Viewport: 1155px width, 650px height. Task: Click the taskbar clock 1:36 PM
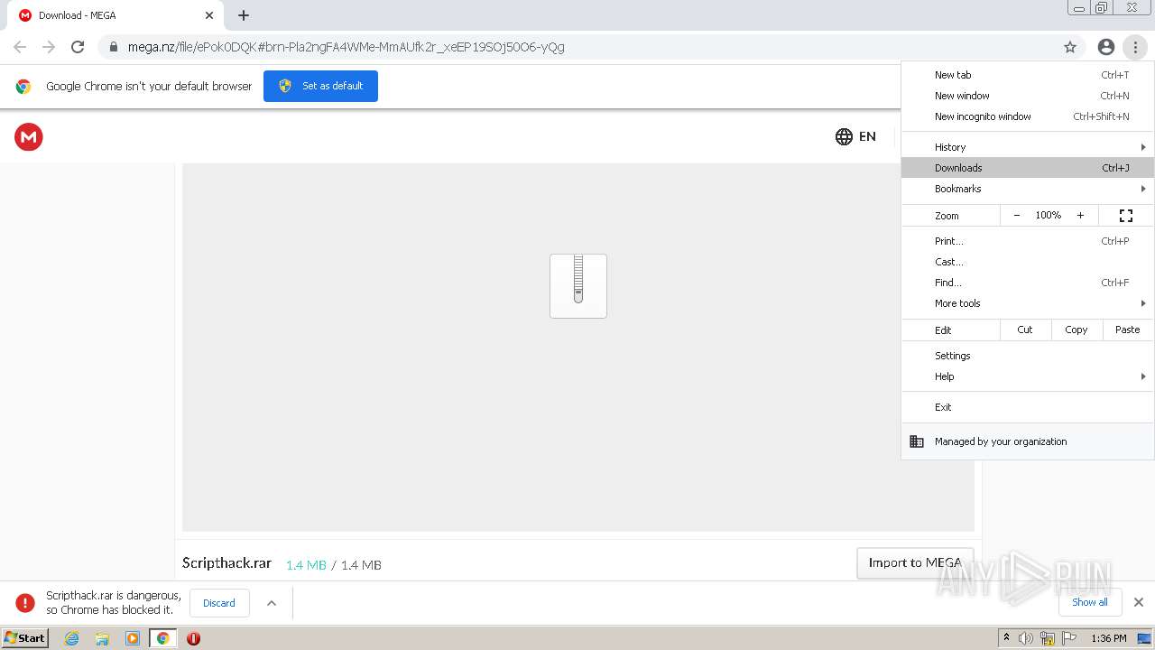coord(1109,638)
